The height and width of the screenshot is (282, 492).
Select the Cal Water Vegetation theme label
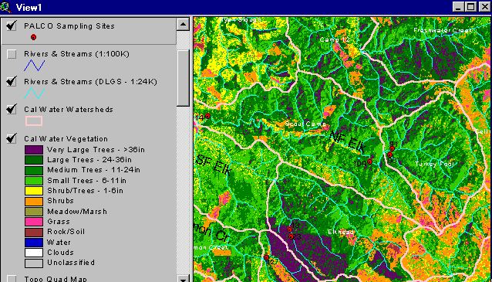pos(66,138)
